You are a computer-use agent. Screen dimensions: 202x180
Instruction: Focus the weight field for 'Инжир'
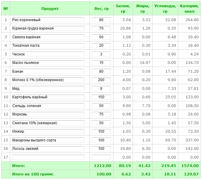(101, 131)
